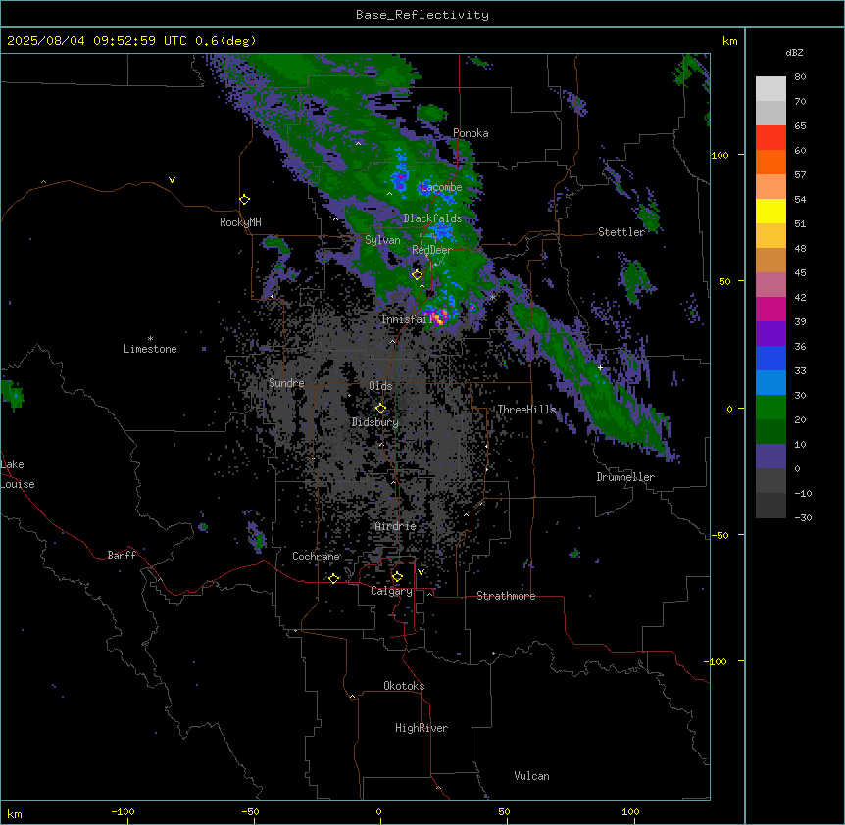845x825 pixels.
Task: Pick the yellow station diamond between Olds and Didsbury
Action: tap(380, 409)
